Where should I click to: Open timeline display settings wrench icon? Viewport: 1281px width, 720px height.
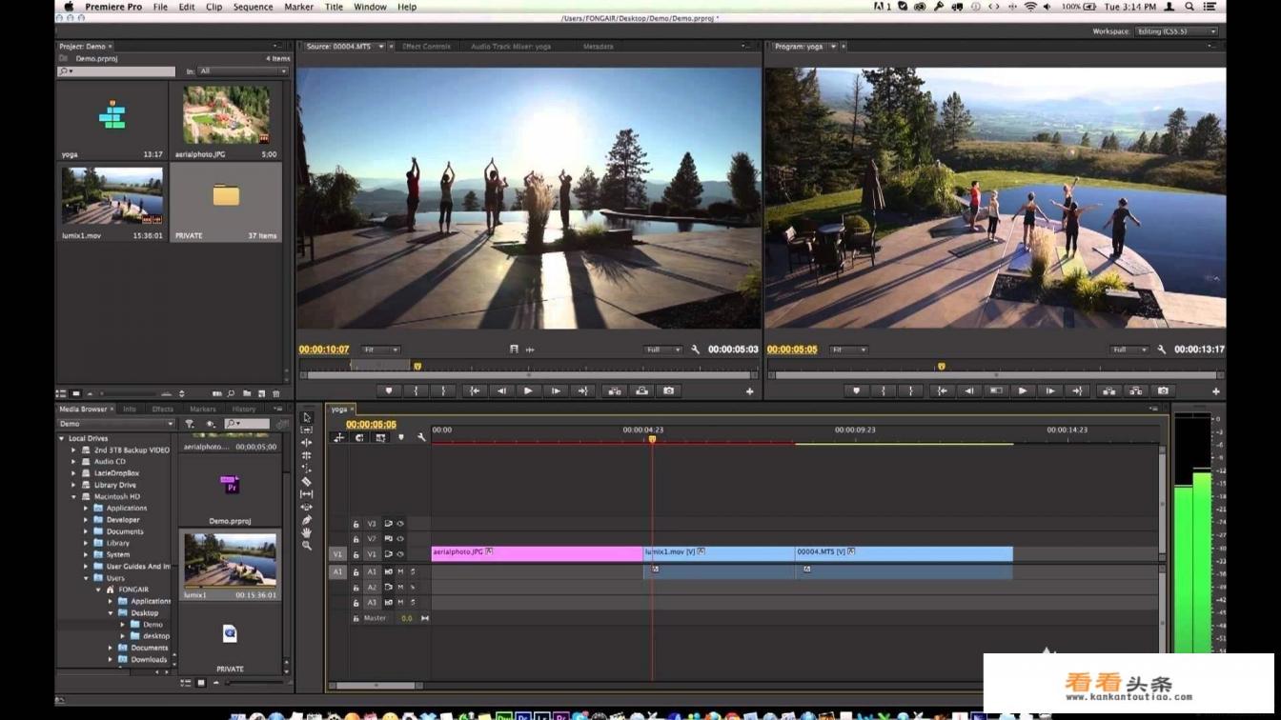pyautogui.click(x=421, y=437)
